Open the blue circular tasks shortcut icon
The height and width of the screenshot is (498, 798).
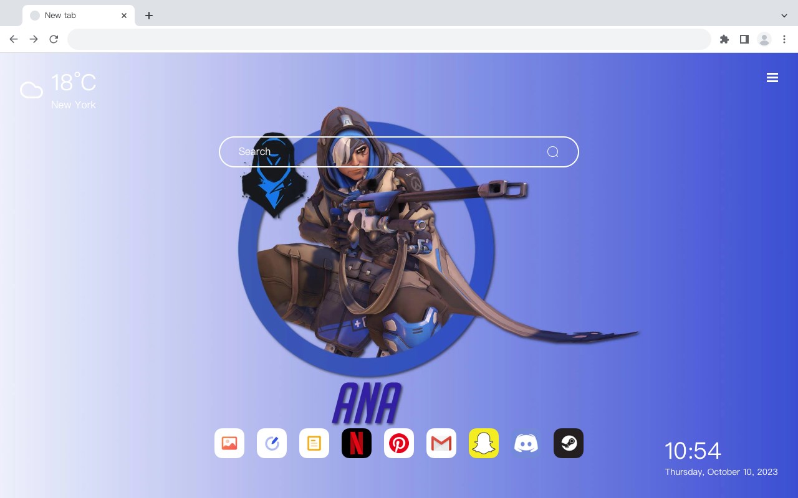pyautogui.click(x=272, y=443)
